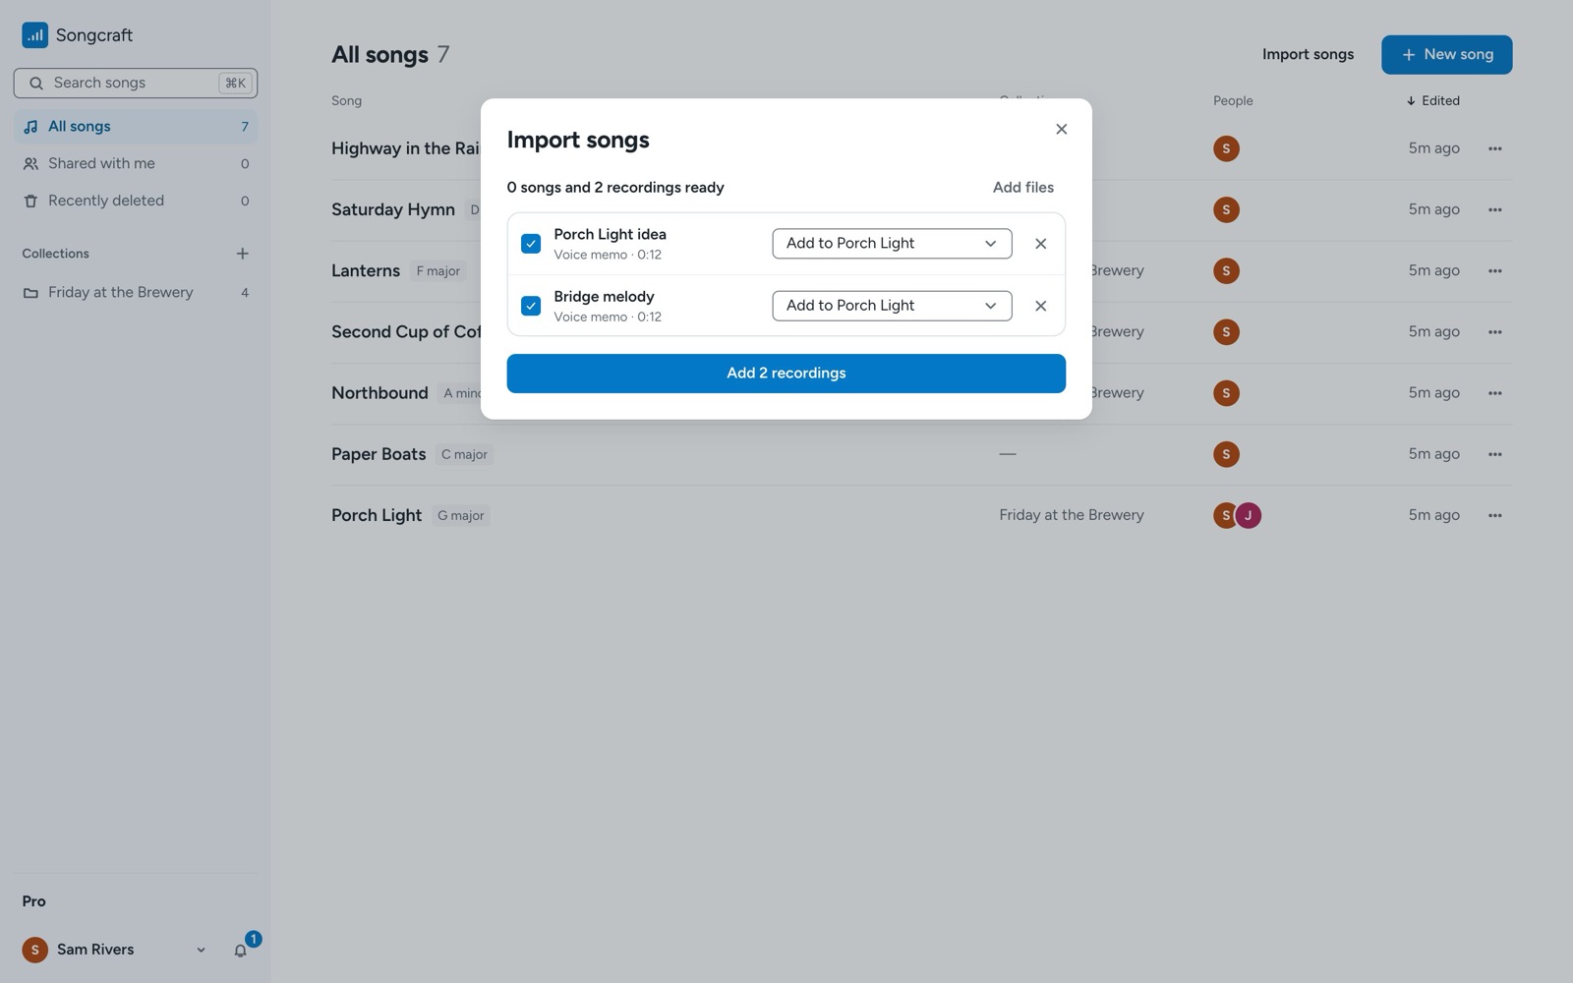This screenshot has width=1573, height=983.
Task: Open destination dropdown for Bridge melody
Action: click(892, 306)
